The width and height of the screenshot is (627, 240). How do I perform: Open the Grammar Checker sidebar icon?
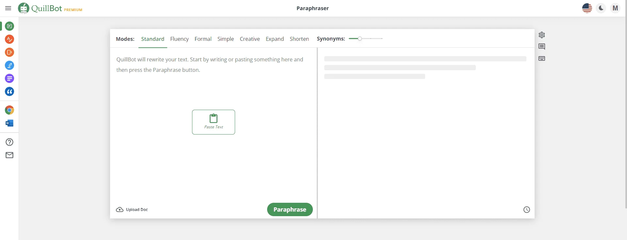click(9, 39)
